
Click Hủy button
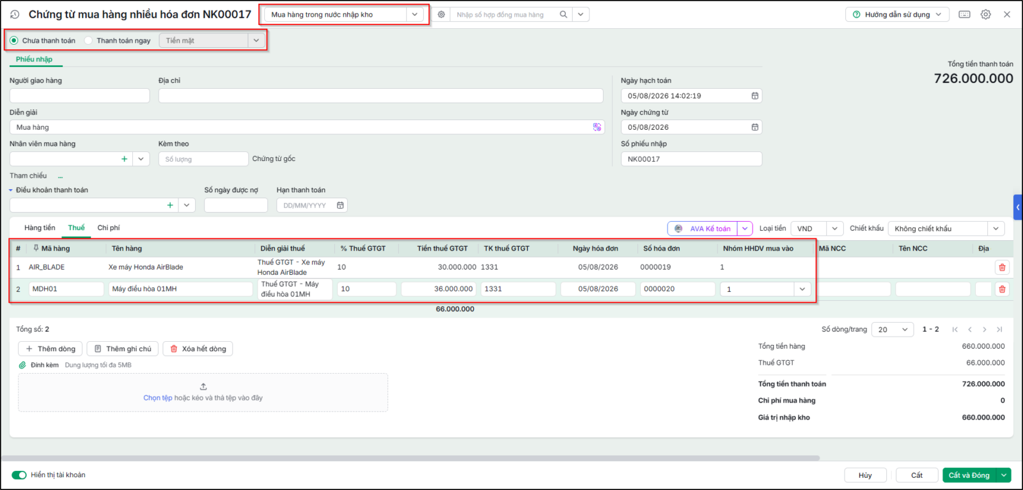point(865,475)
